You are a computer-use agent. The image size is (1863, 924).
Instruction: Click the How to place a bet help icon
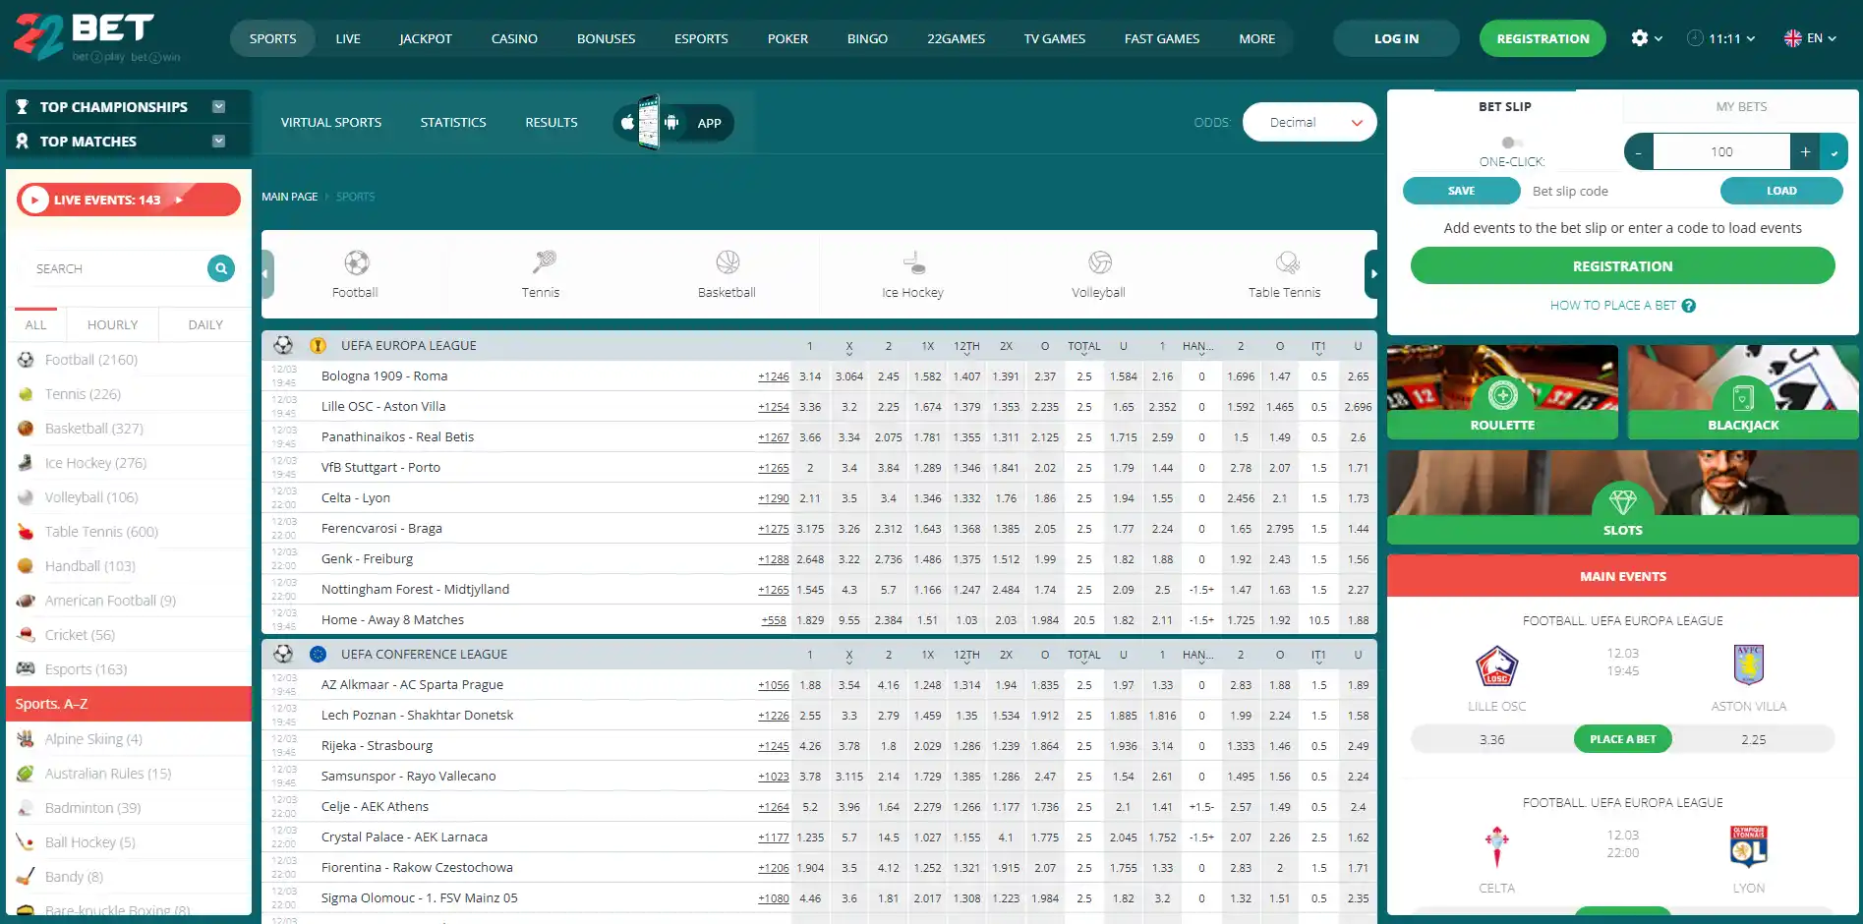click(1689, 306)
